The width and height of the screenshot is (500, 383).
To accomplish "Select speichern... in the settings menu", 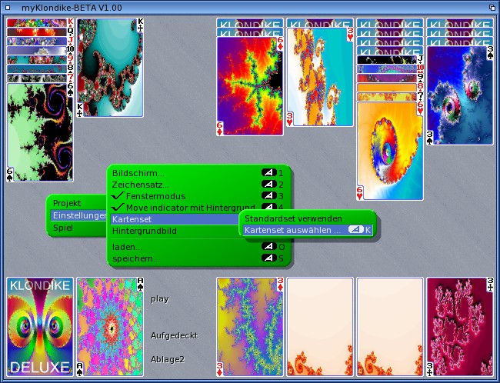I will point(198,258).
